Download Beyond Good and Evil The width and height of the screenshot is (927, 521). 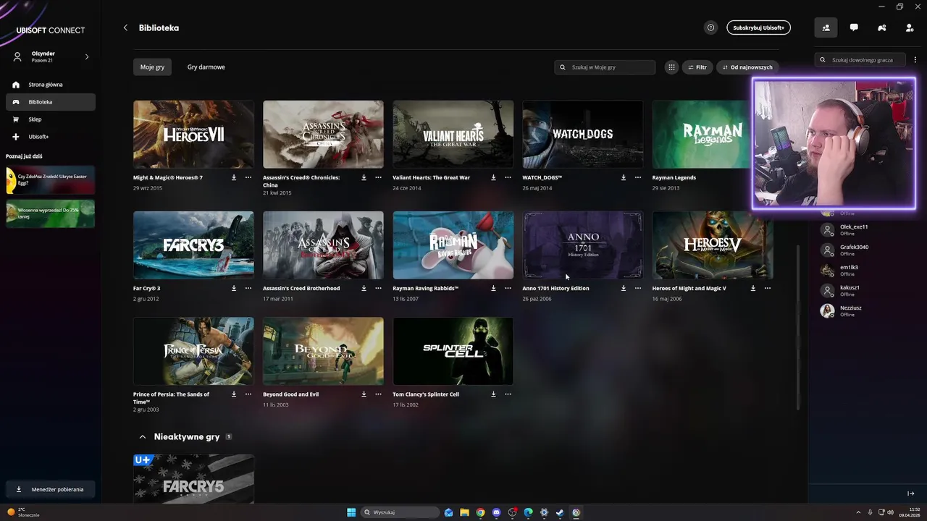[364, 394]
